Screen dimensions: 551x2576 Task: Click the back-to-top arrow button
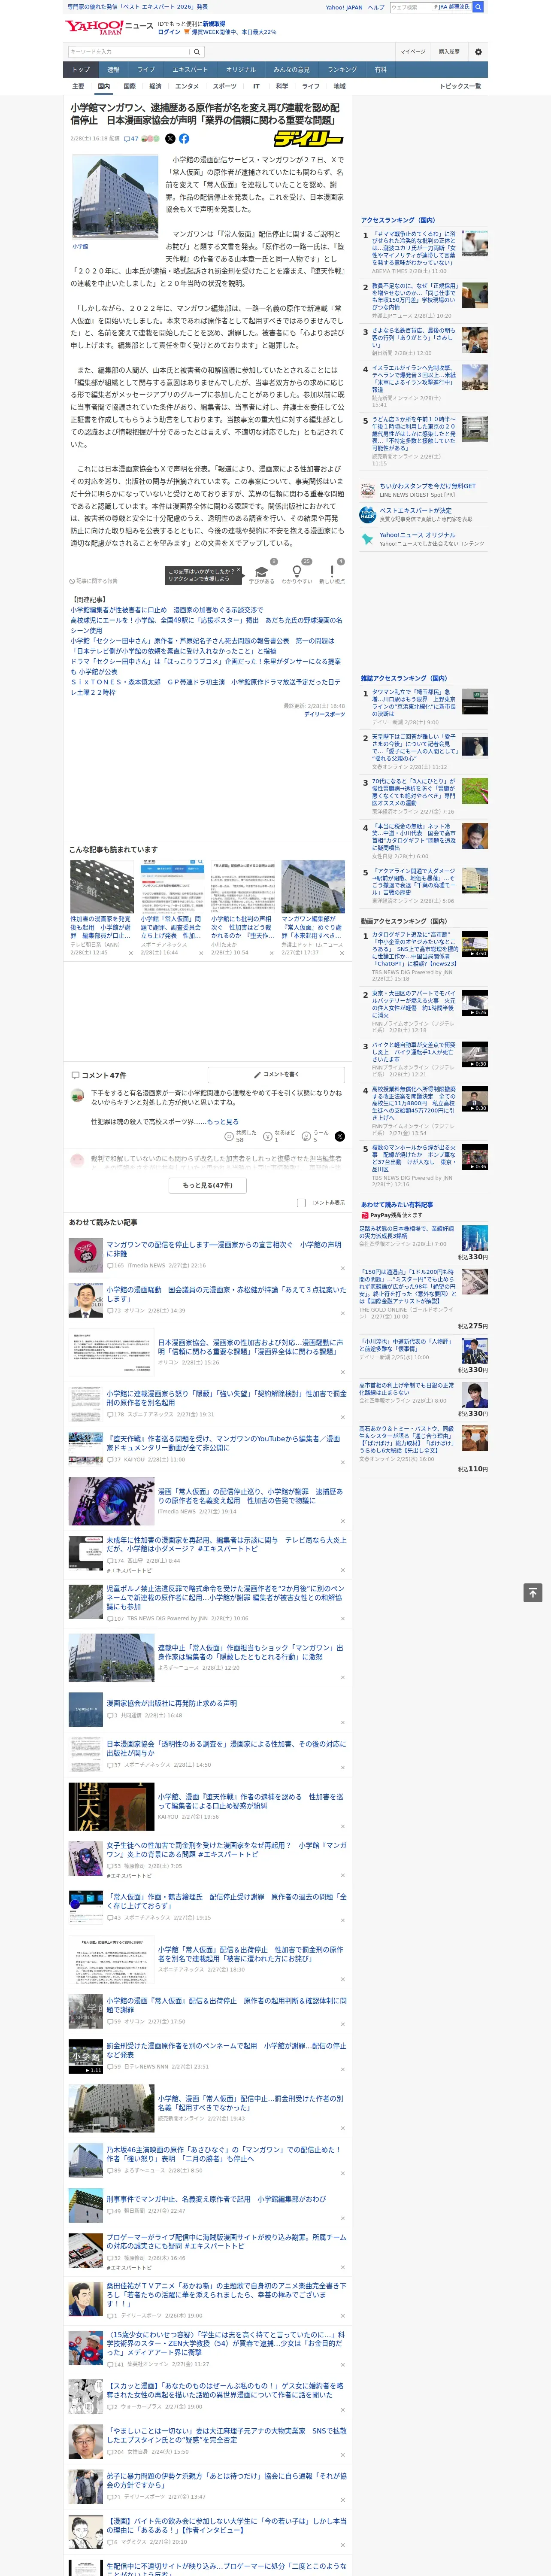click(533, 1593)
